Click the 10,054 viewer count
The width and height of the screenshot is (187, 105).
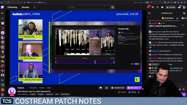[x=122, y=92]
